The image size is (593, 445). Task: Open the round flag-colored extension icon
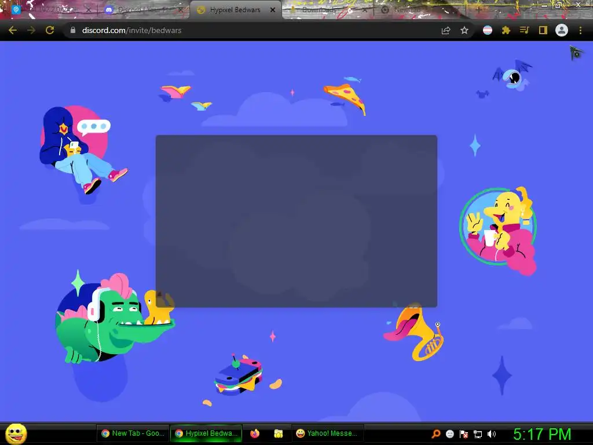coord(488,30)
